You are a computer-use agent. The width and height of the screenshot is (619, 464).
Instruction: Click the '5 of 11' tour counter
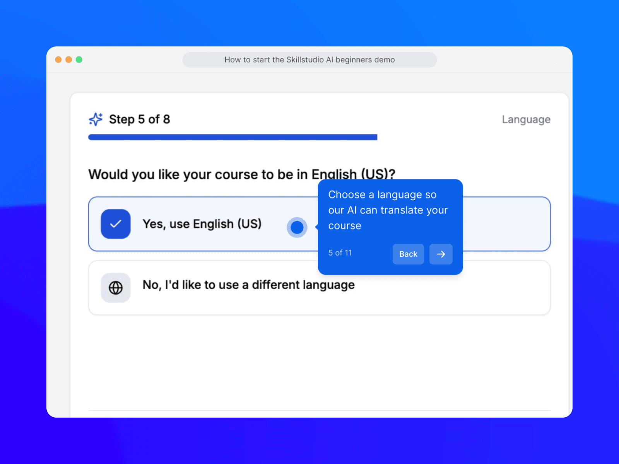point(340,253)
